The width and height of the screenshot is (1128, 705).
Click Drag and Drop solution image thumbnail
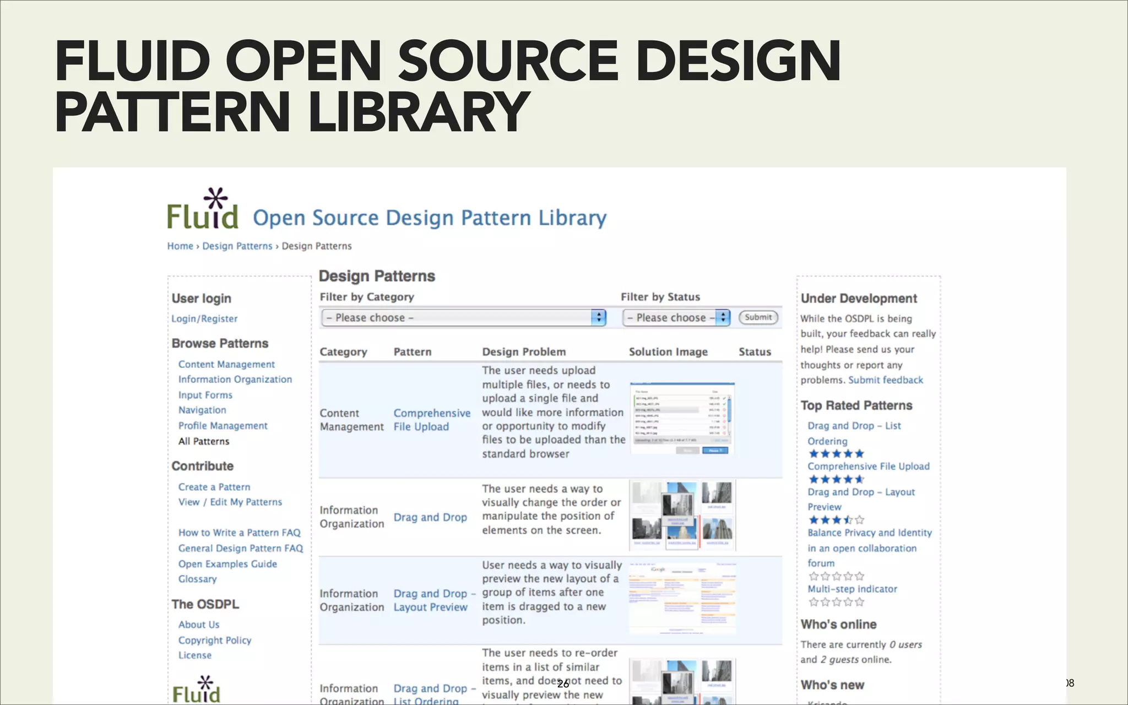(x=682, y=515)
